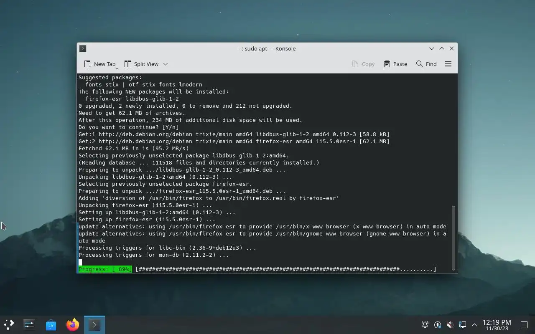Click the Split View button
Viewport: 535px width, 334px height.
point(142,64)
